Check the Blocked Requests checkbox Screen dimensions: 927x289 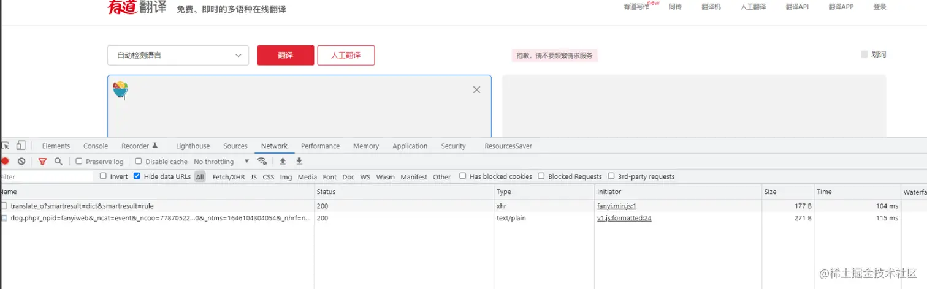pos(541,176)
